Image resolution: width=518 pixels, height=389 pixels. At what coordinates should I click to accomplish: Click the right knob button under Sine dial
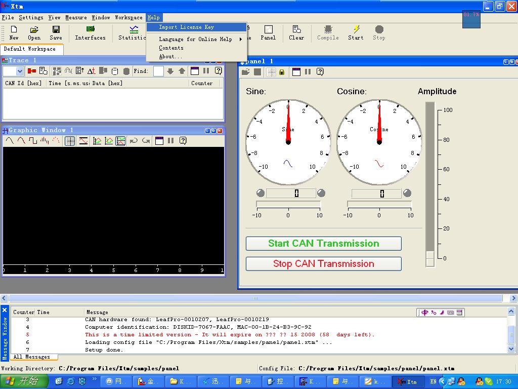321,193
